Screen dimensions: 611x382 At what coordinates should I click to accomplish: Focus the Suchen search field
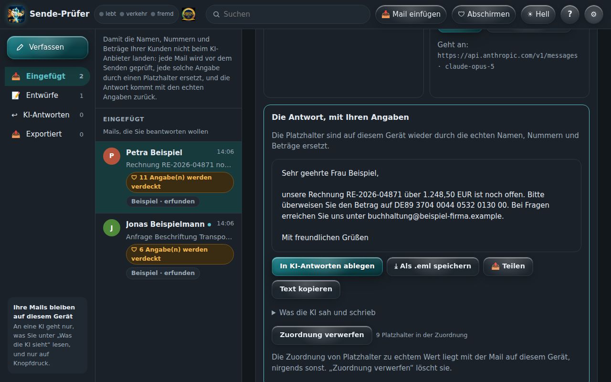pos(288,14)
